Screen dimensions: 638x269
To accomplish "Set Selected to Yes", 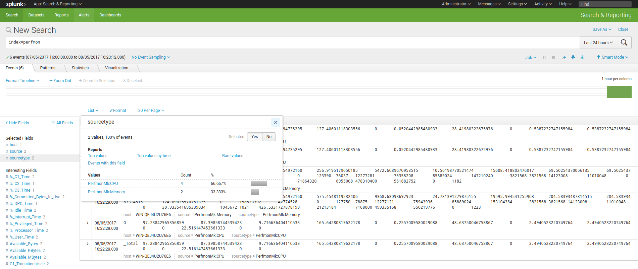I will [x=255, y=137].
